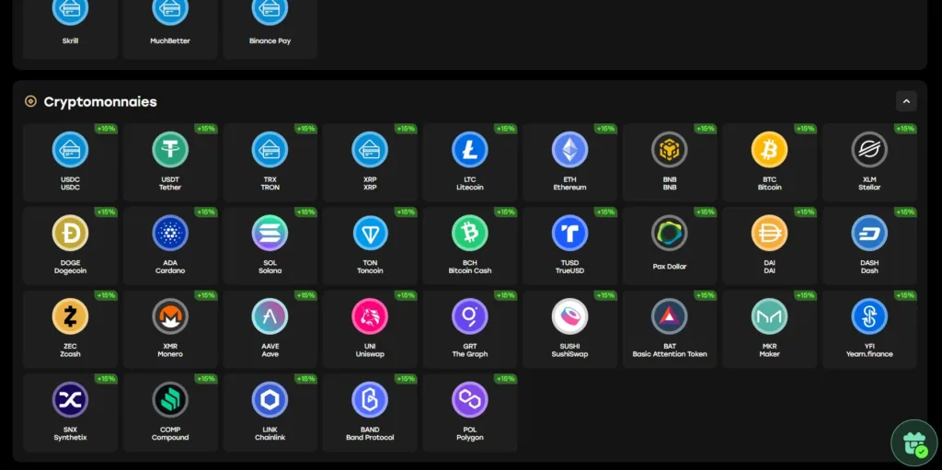
Task: Choose the ETH Ethereum icon
Action: point(569,149)
